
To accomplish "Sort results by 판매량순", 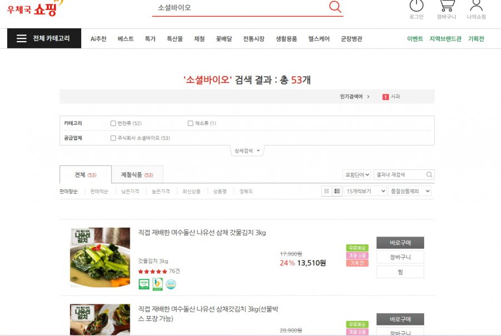I will [68, 192].
